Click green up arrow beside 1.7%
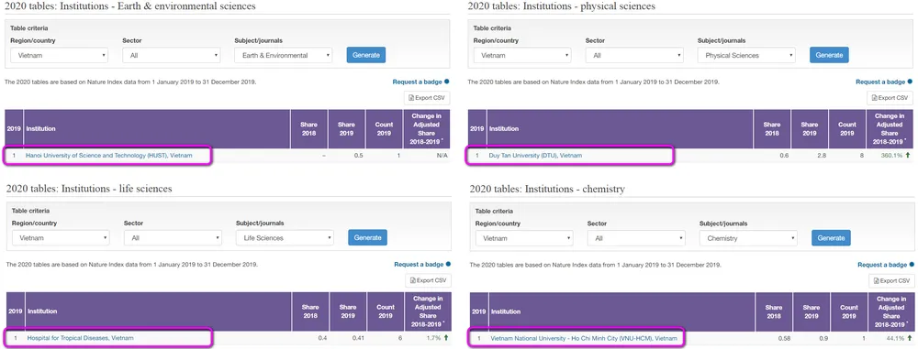This screenshot has width=918, height=349. (445, 338)
